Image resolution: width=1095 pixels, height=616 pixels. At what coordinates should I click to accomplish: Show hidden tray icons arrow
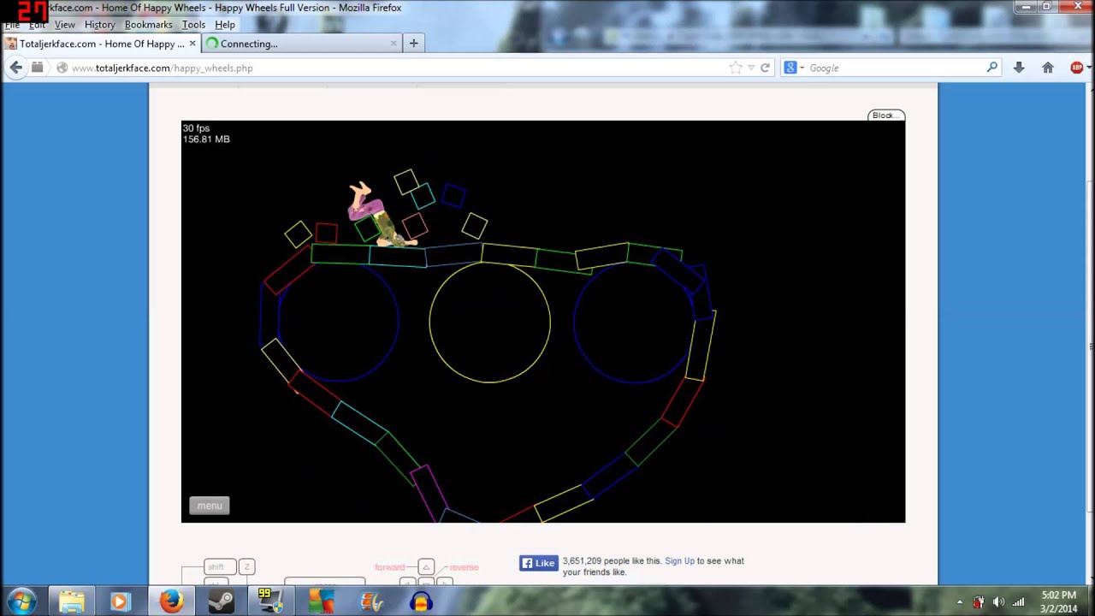pyautogui.click(x=960, y=602)
